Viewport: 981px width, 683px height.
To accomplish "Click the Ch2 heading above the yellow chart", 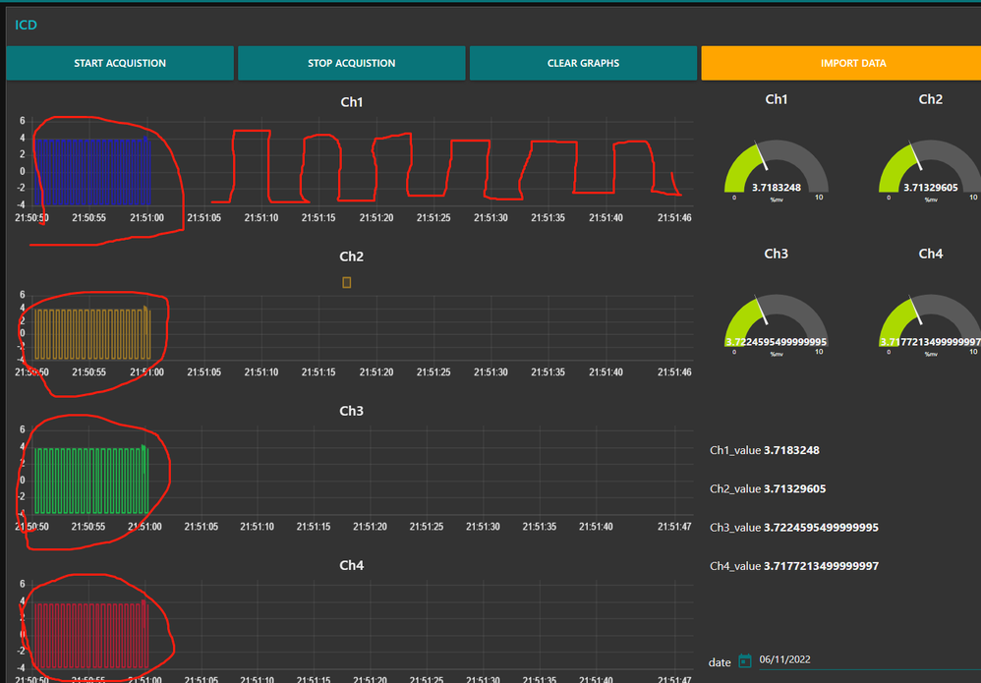I will (x=352, y=256).
